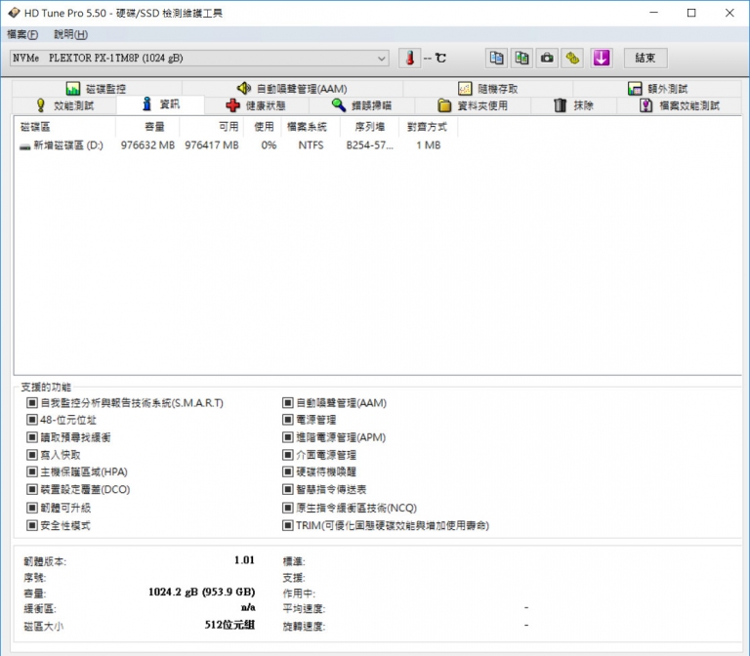Open the 說明(H) menu
The height and width of the screenshot is (656, 750).
(70, 34)
